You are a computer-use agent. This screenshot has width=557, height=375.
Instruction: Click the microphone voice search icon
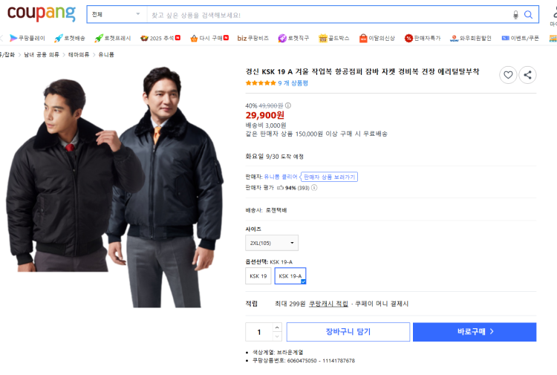point(515,15)
